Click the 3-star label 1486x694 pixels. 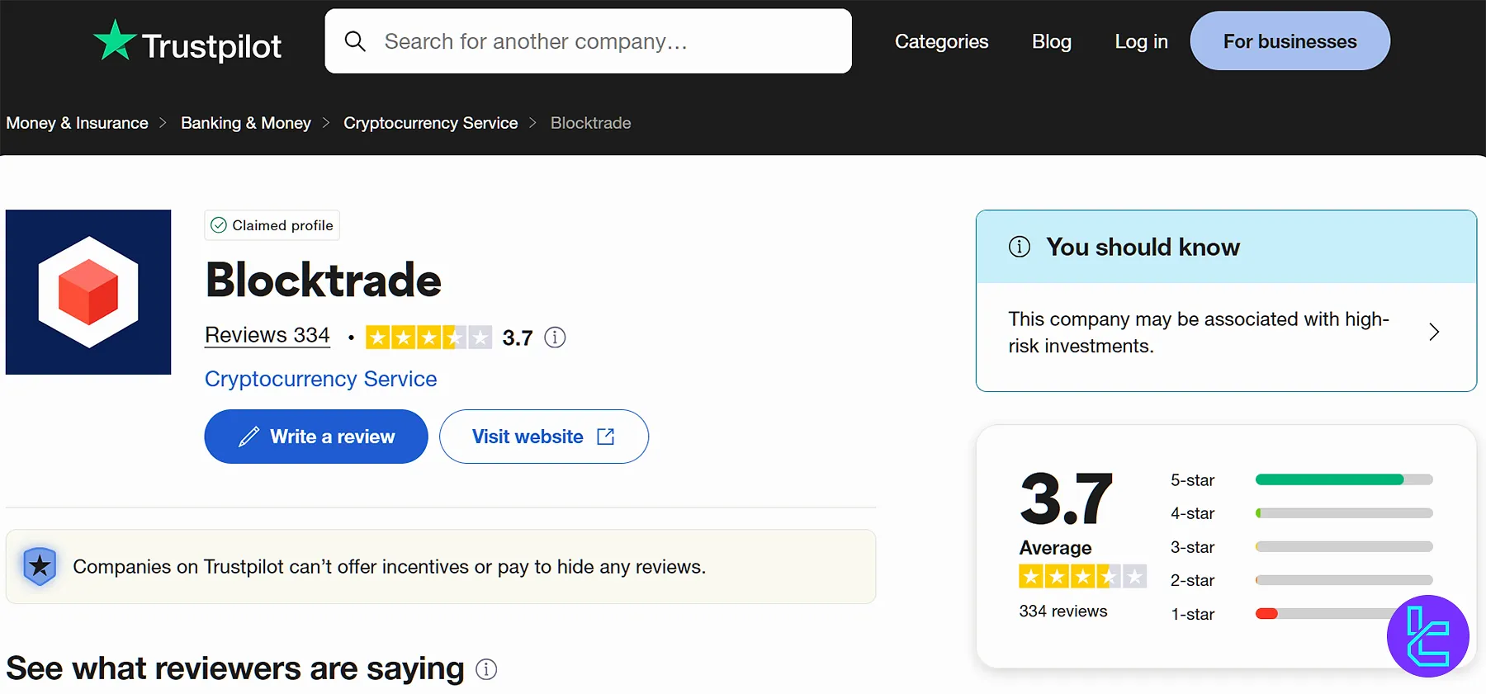tap(1192, 547)
